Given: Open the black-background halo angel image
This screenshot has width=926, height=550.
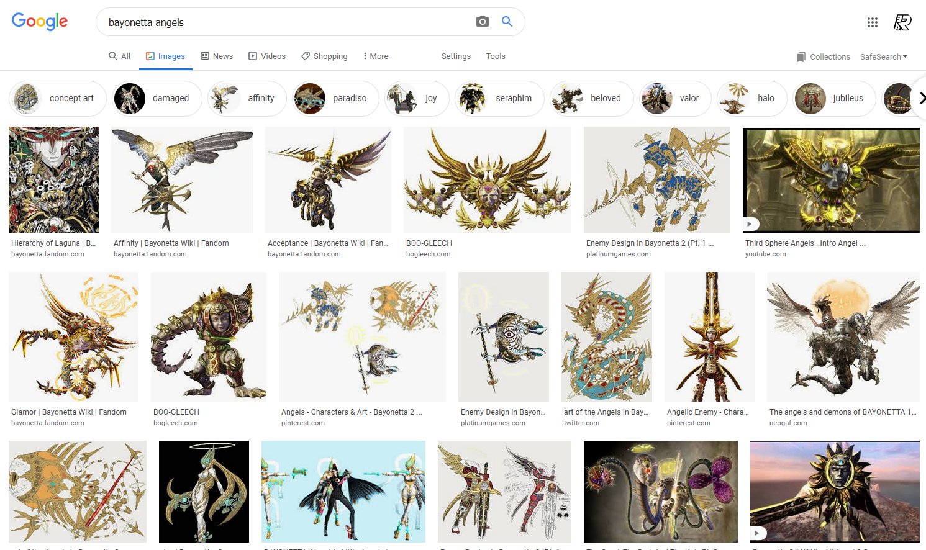Looking at the screenshot, I should [x=204, y=492].
